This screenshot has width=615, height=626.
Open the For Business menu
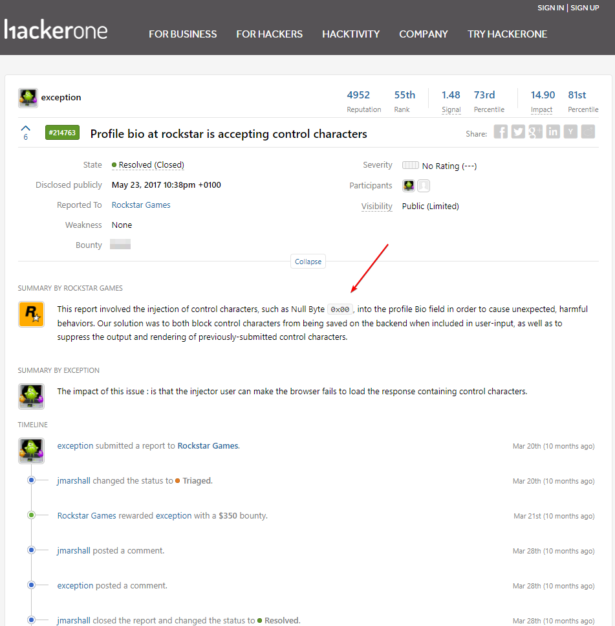point(182,34)
